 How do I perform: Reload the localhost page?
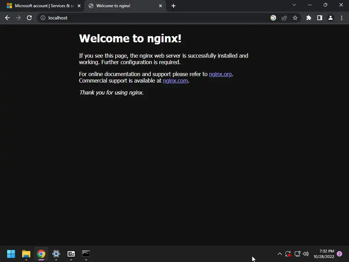click(x=29, y=18)
